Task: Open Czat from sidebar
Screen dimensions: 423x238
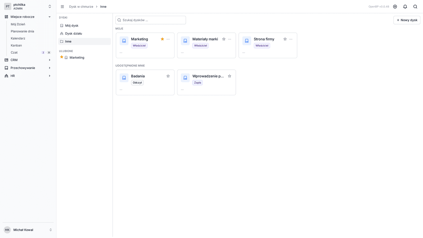Action: coord(14,53)
